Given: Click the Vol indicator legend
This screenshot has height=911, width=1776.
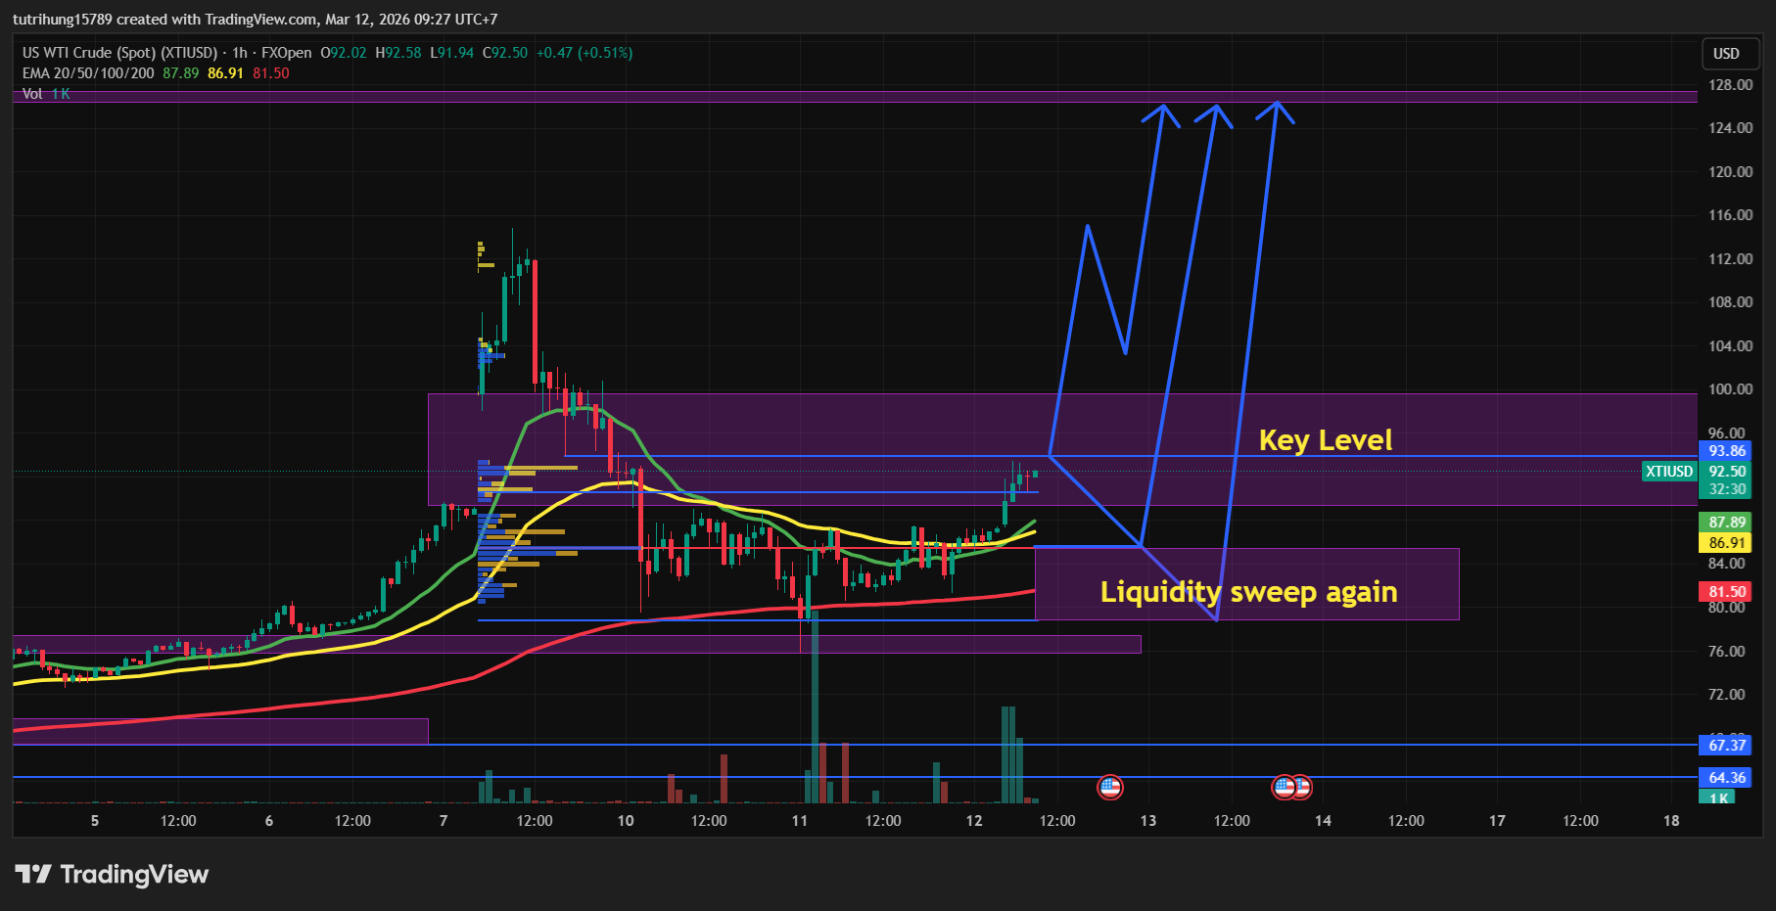Looking at the screenshot, I should click(x=32, y=94).
